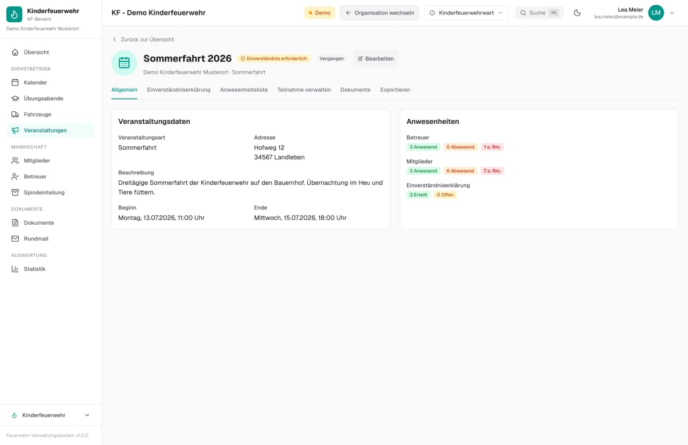688x445 pixels.
Task: Click the back arrow beside Zurück zur Übersicht
Action: coord(115,40)
